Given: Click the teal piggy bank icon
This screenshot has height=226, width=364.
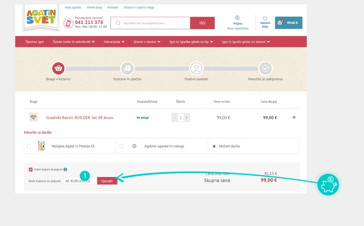Looking at the screenshot, I should point(328,185).
